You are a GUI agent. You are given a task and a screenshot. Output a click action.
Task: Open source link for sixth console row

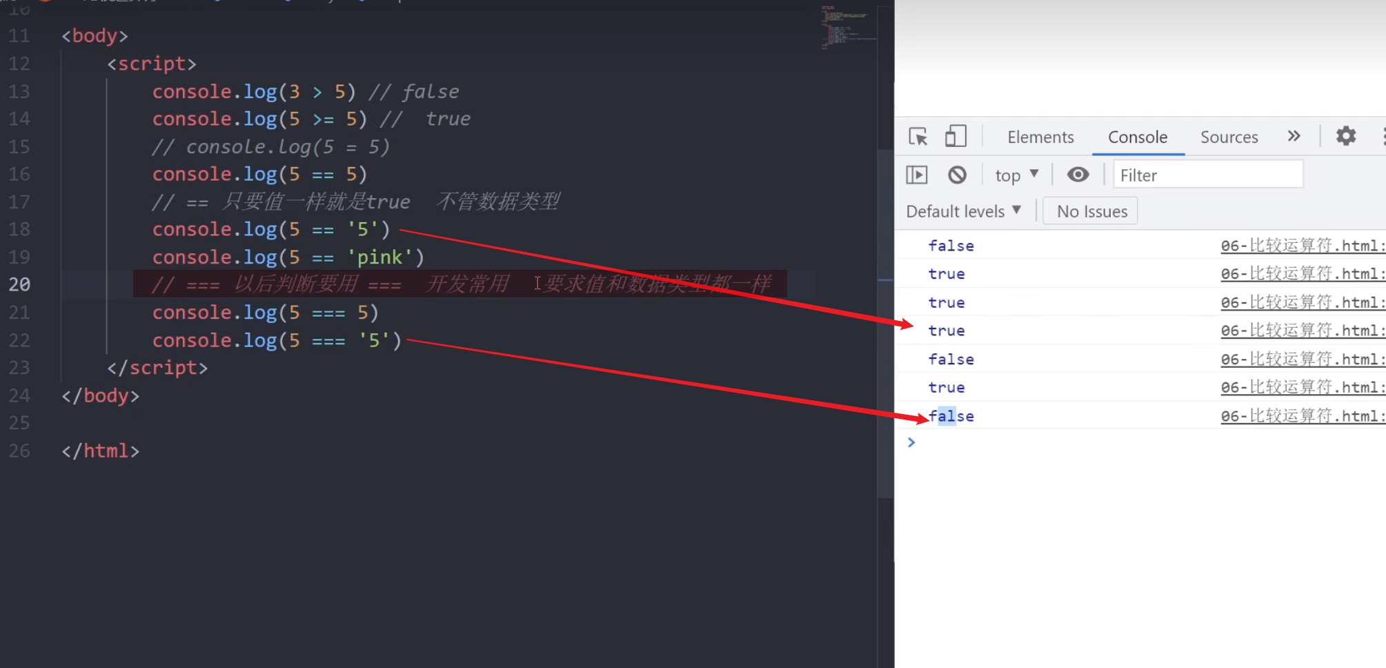[1303, 387]
